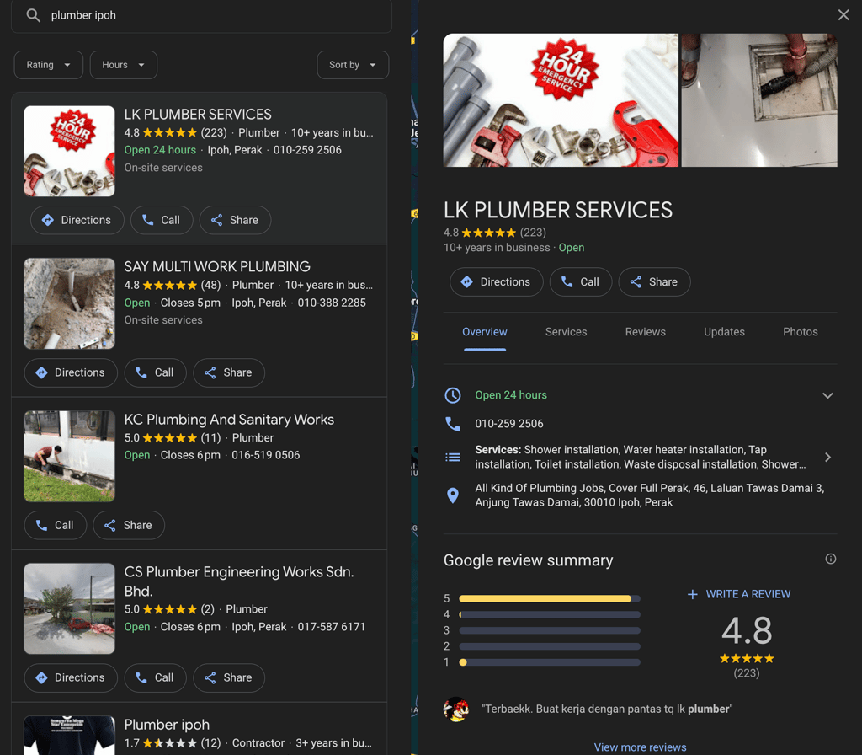Viewport: 862px width, 755px height.
Task: Click WRITE A REVIEW link
Action: coord(739,594)
